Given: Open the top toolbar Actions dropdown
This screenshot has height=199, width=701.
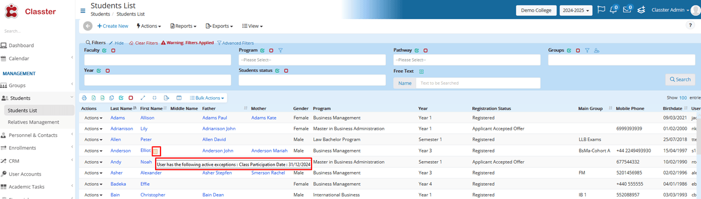Looking at the screenshot, I should tap(149, 26).
